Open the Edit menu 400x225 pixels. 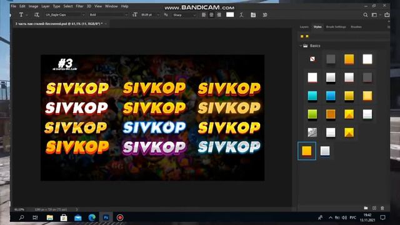pos(22,6)
